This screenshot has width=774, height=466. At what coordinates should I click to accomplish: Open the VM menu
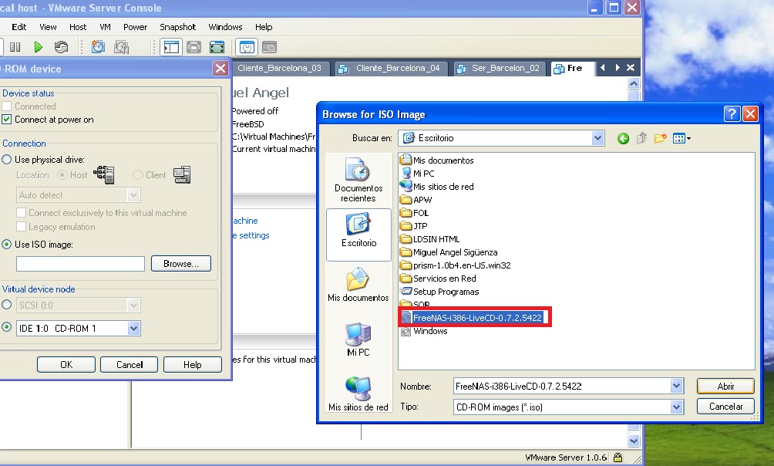coord(105,27)
